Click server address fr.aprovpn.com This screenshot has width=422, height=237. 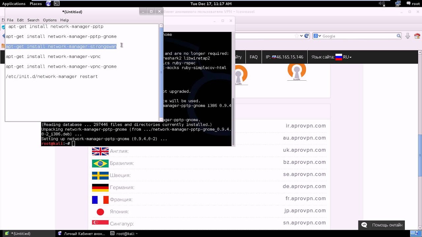(x=306, y=198)
